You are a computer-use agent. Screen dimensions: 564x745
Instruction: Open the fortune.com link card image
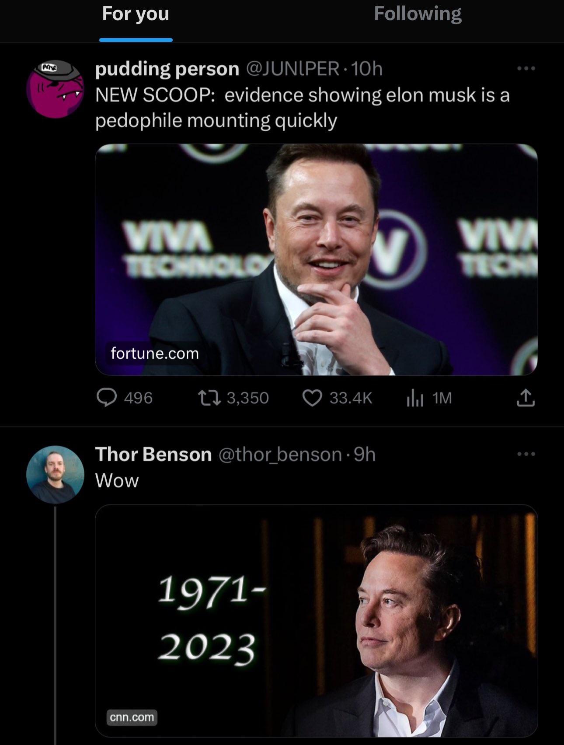point(316,259)
